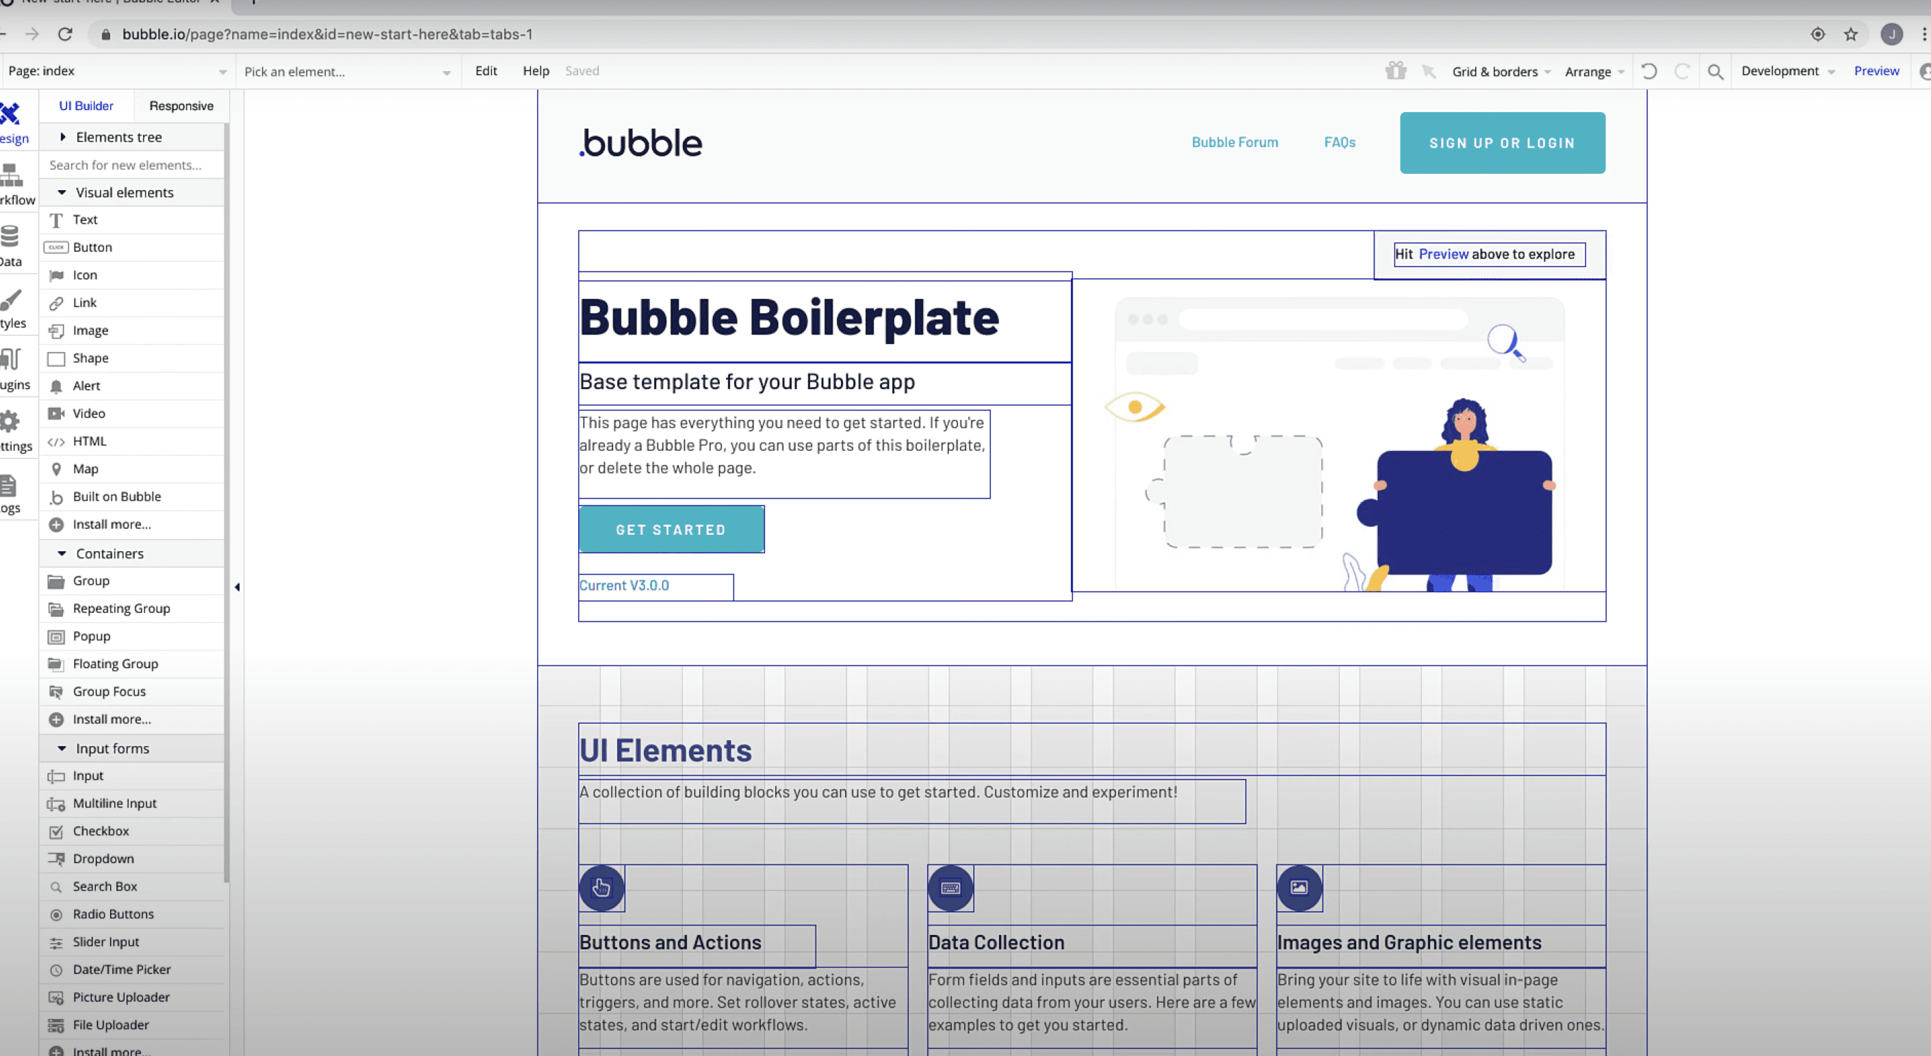The width and height of the screenshot is (1931, 1056).
Task: Click the Current V3.0.0 link
Action: pyautogui.click(x=623, y=585)
